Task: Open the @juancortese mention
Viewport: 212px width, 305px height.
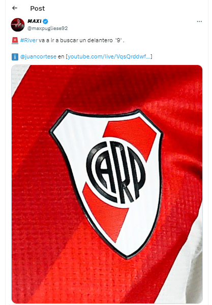Action: tap(38, 56)
